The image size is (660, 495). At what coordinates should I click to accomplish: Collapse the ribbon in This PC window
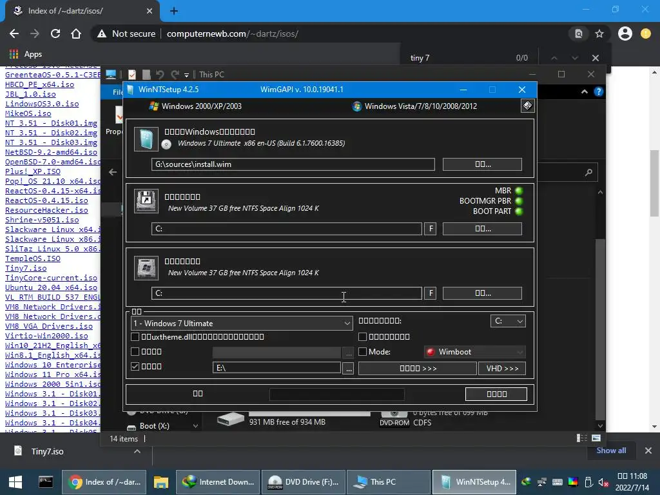[x=584, y=92]
